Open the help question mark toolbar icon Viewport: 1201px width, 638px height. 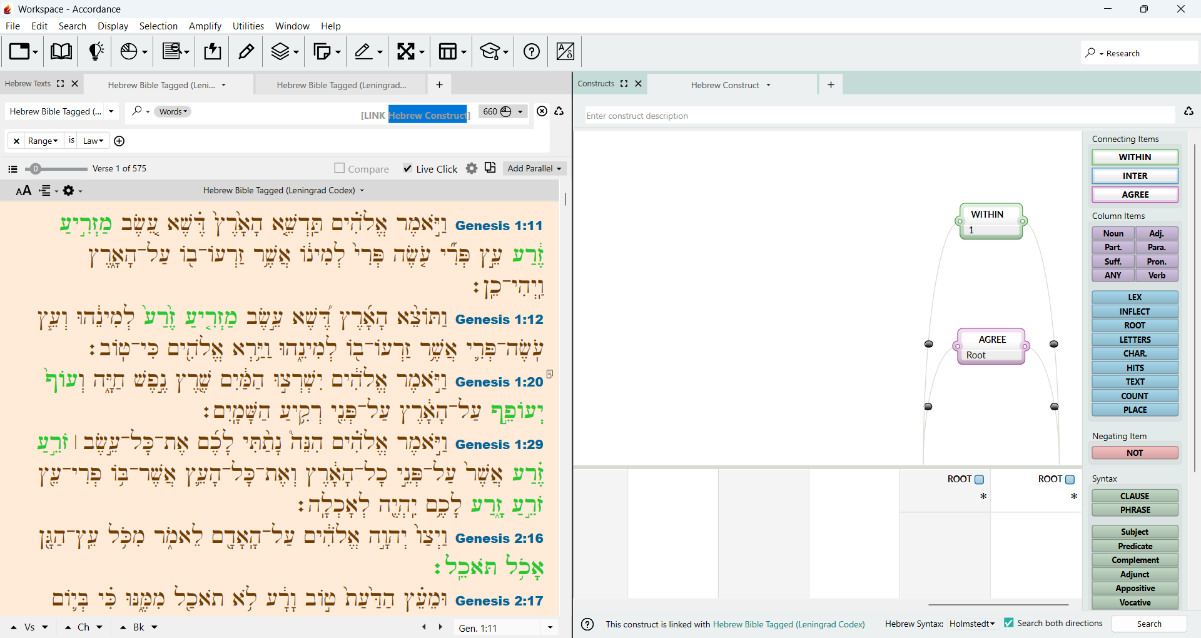point(532,51)
